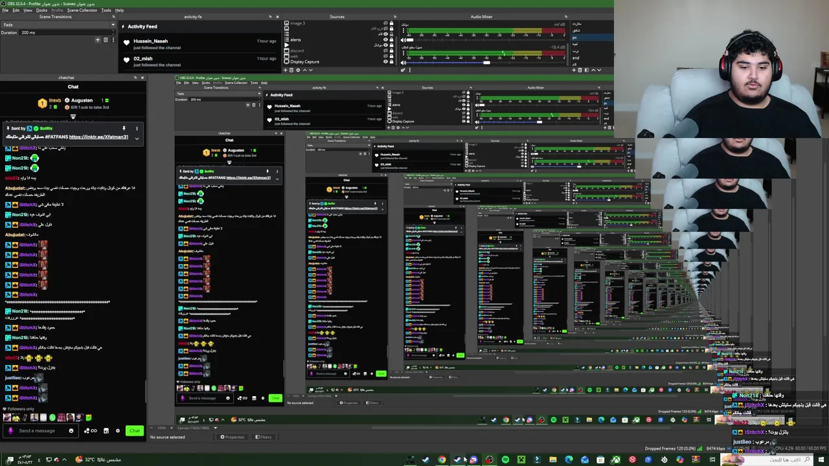This screenshot has width=829, height=466.
Task: Toggle visibility of web source
Action: click(385, 56)
